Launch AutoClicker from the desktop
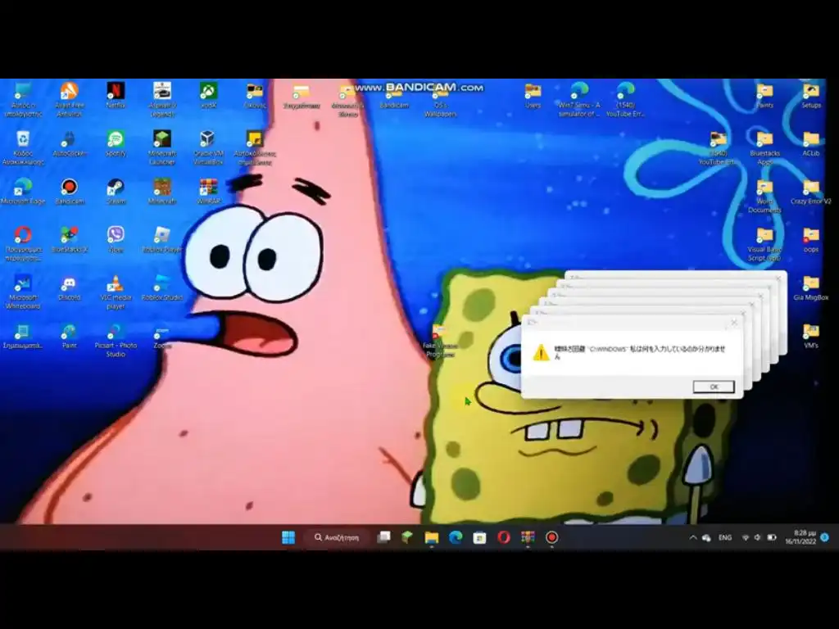 pyautogui.click(x=70, y=143)
